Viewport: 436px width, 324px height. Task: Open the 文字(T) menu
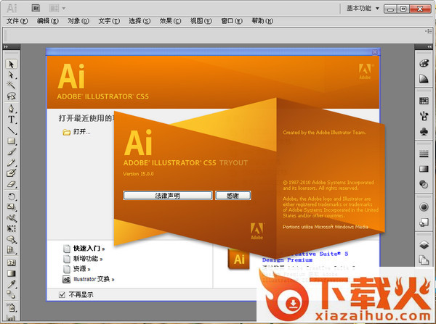pyautogui.click(x=109, y=21)
